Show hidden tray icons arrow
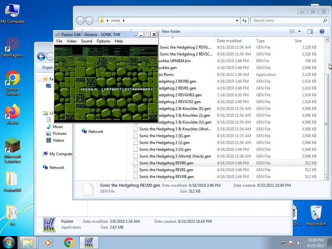This screenshot has height=249, width=332. [x=276, y=243]
